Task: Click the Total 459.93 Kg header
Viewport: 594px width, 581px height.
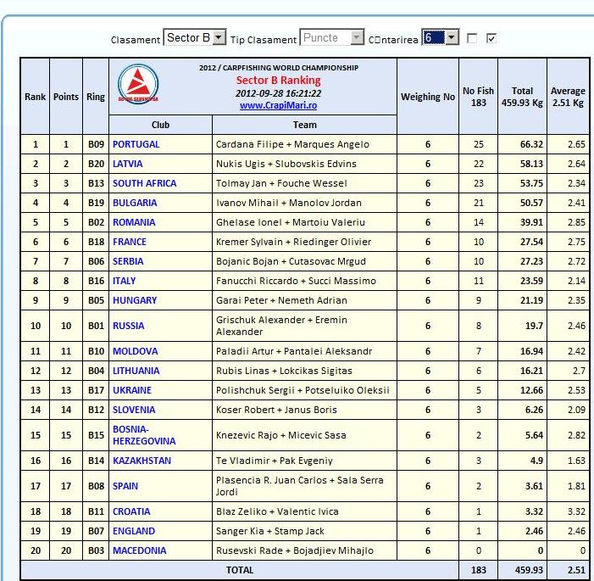Action: (522, 97)
